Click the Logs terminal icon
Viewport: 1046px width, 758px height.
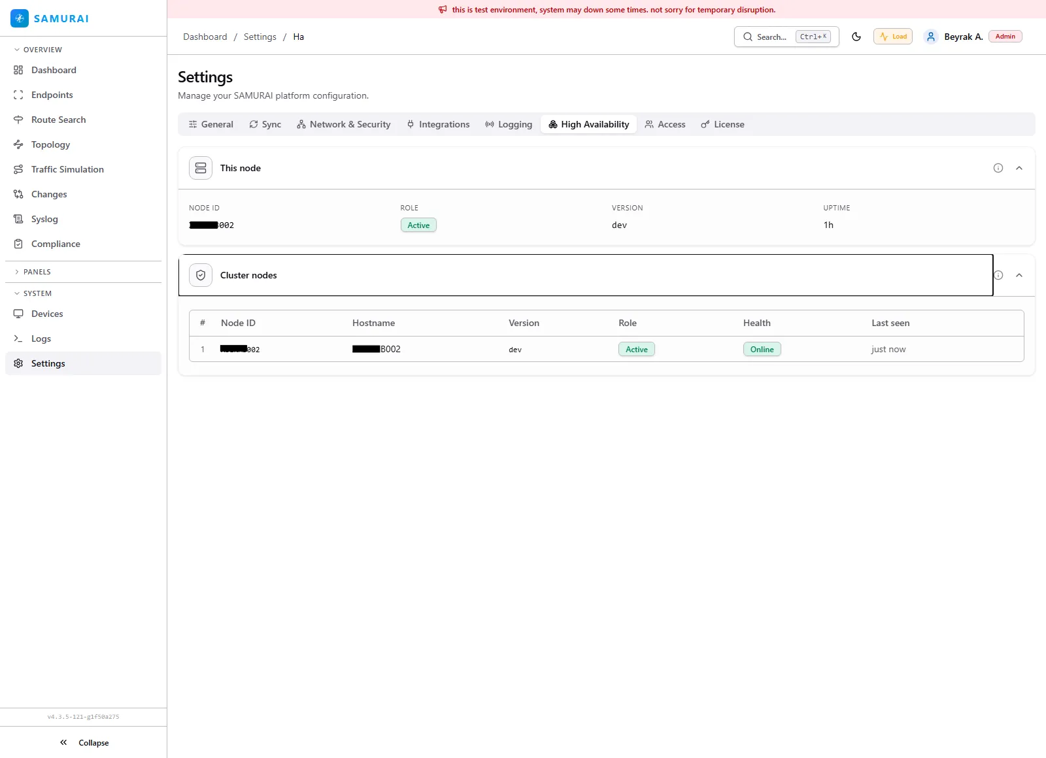coord(18,338)
